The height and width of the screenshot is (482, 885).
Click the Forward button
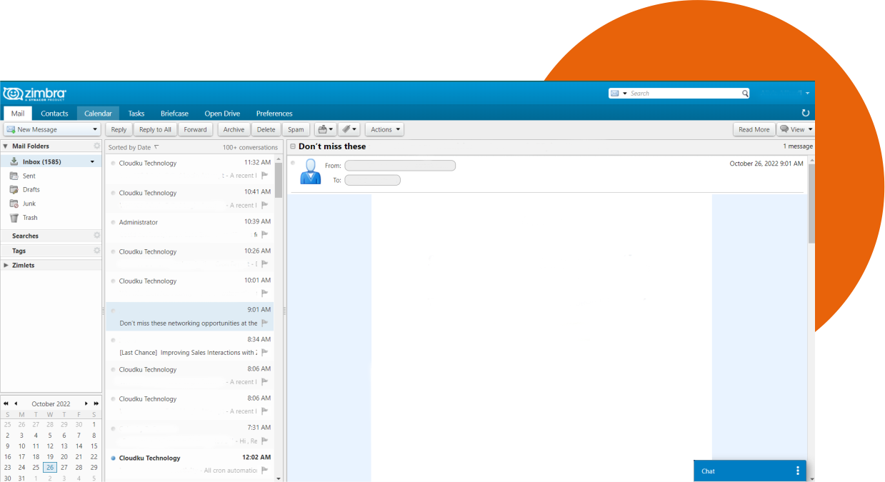coord(195,129)
